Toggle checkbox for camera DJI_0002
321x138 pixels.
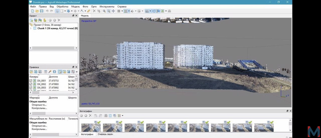click(31, 84)
